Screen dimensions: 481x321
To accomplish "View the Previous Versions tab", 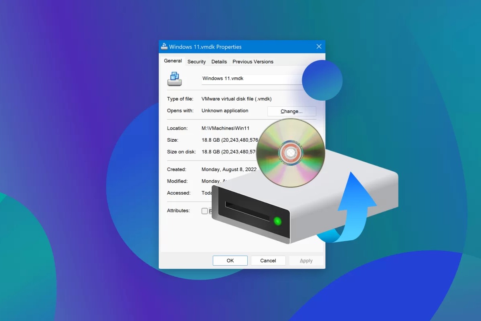I will click(x=253, y=61).
